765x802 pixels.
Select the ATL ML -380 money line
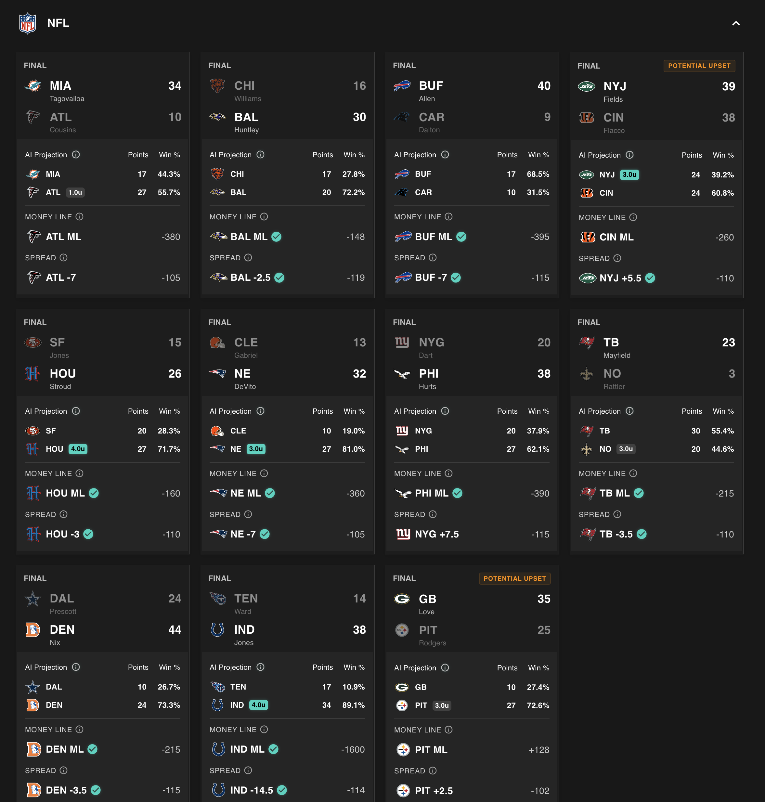[102, 237]
